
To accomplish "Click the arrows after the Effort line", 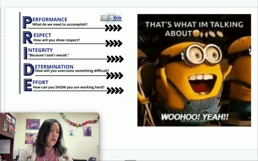I will coord(115,91).
